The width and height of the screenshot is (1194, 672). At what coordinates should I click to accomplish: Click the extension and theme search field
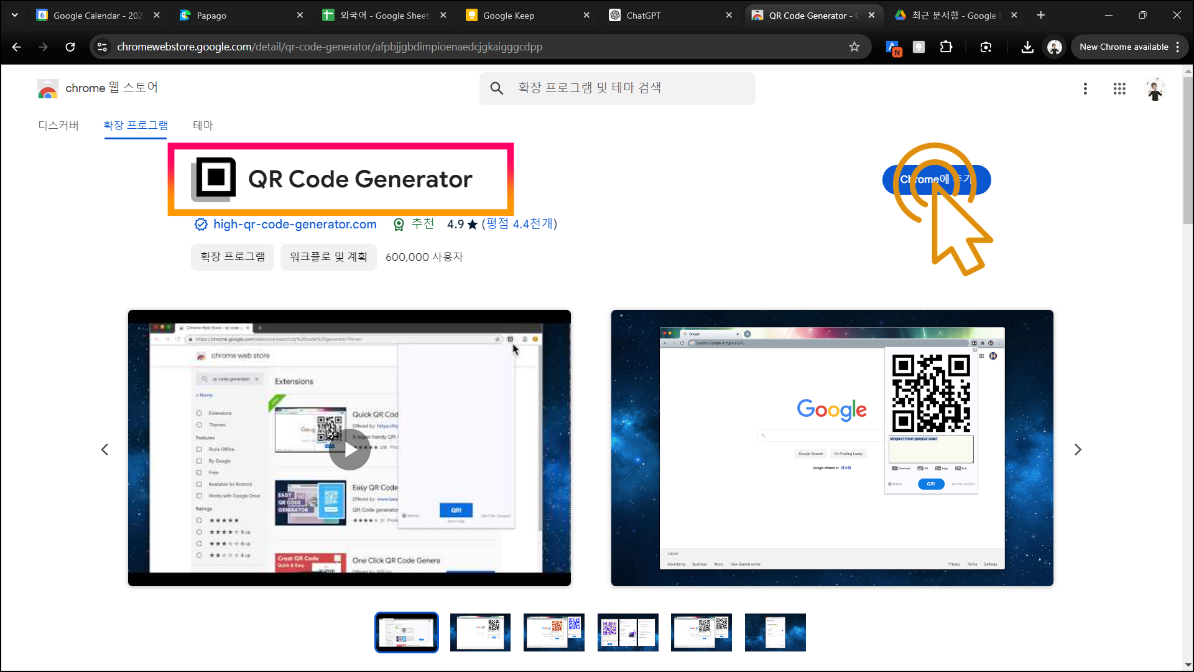click(628, 88)
